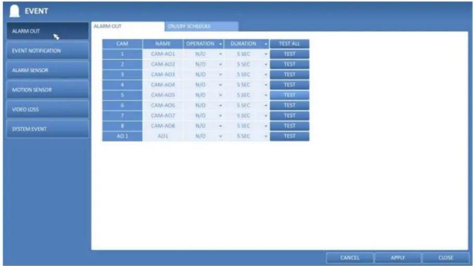Open the Alarm Sensor sidebar menu
Screen dimensions: 473x266
coord(48,70)
